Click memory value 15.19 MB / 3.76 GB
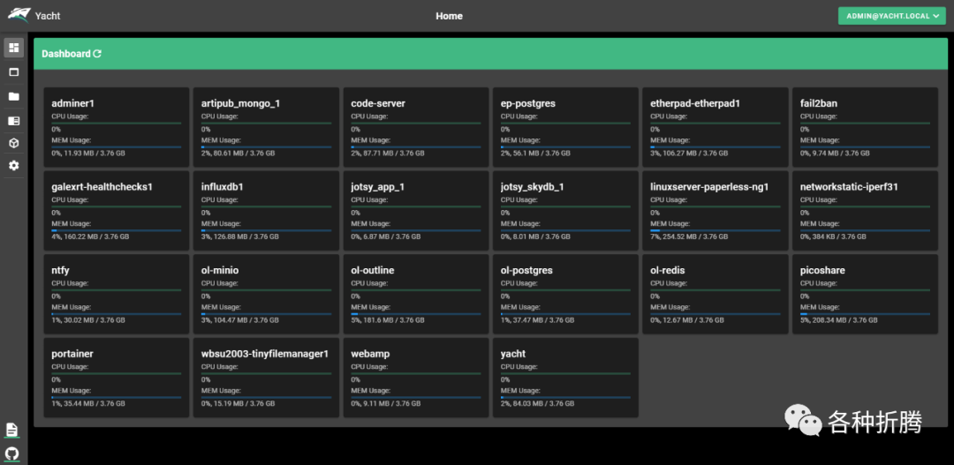 pyautogui.click(x=244, y=403)
